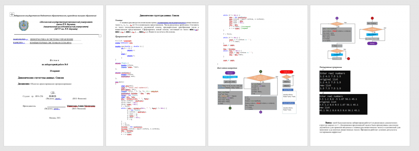The height and width of the screenshot is (151, 419).
Task: Click the green connector circle above the strtok diamond
Action: pyautogui.click(x=261, y=72)
